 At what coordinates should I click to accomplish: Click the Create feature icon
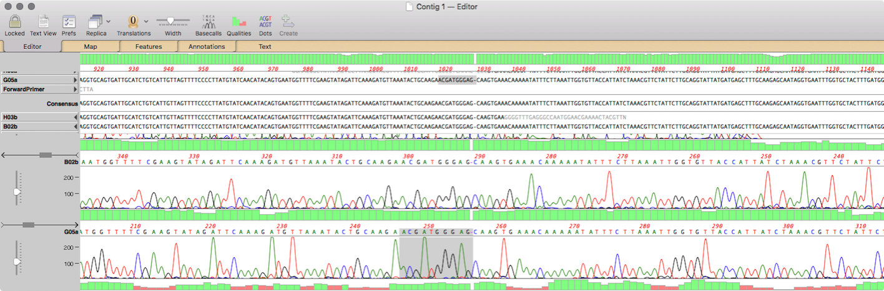pos(288,22)
